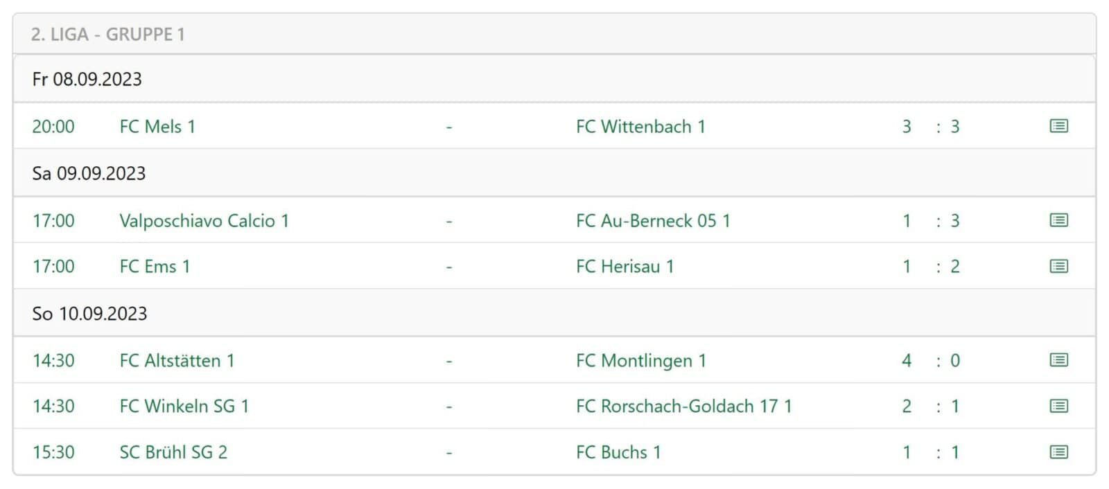Viewport: 1109px width, 489px height.
Task: Open match report icon for Valposchiavo Calcio game
Action: click(1058, 220)
